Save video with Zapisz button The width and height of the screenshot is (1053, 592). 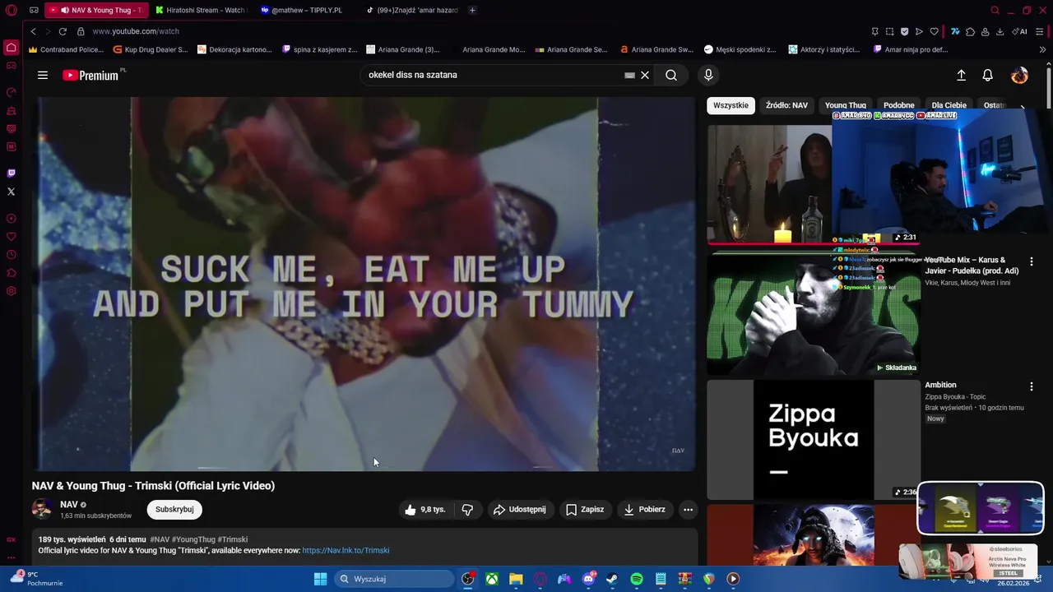pos(585,510)
